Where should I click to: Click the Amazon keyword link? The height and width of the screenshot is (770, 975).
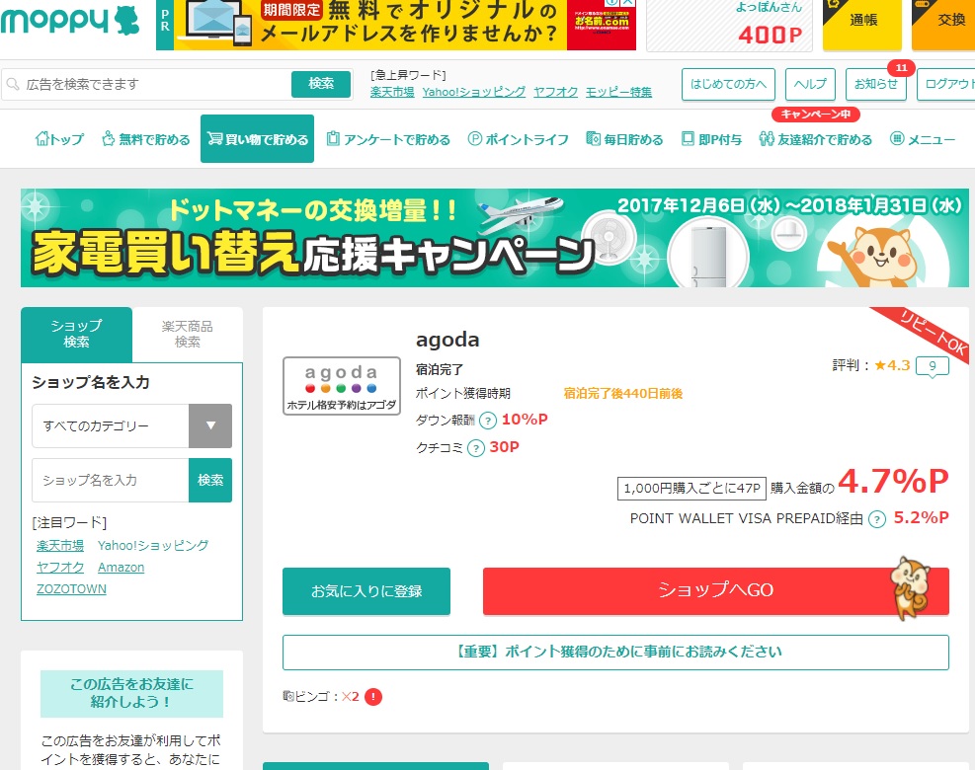(122, 568)
